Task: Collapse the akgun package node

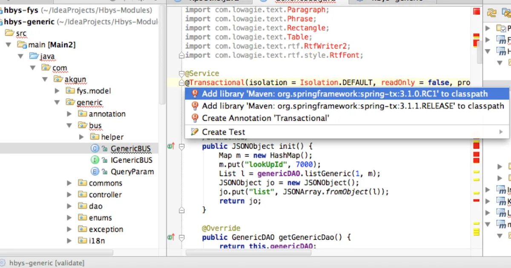Action: [45, 79]
